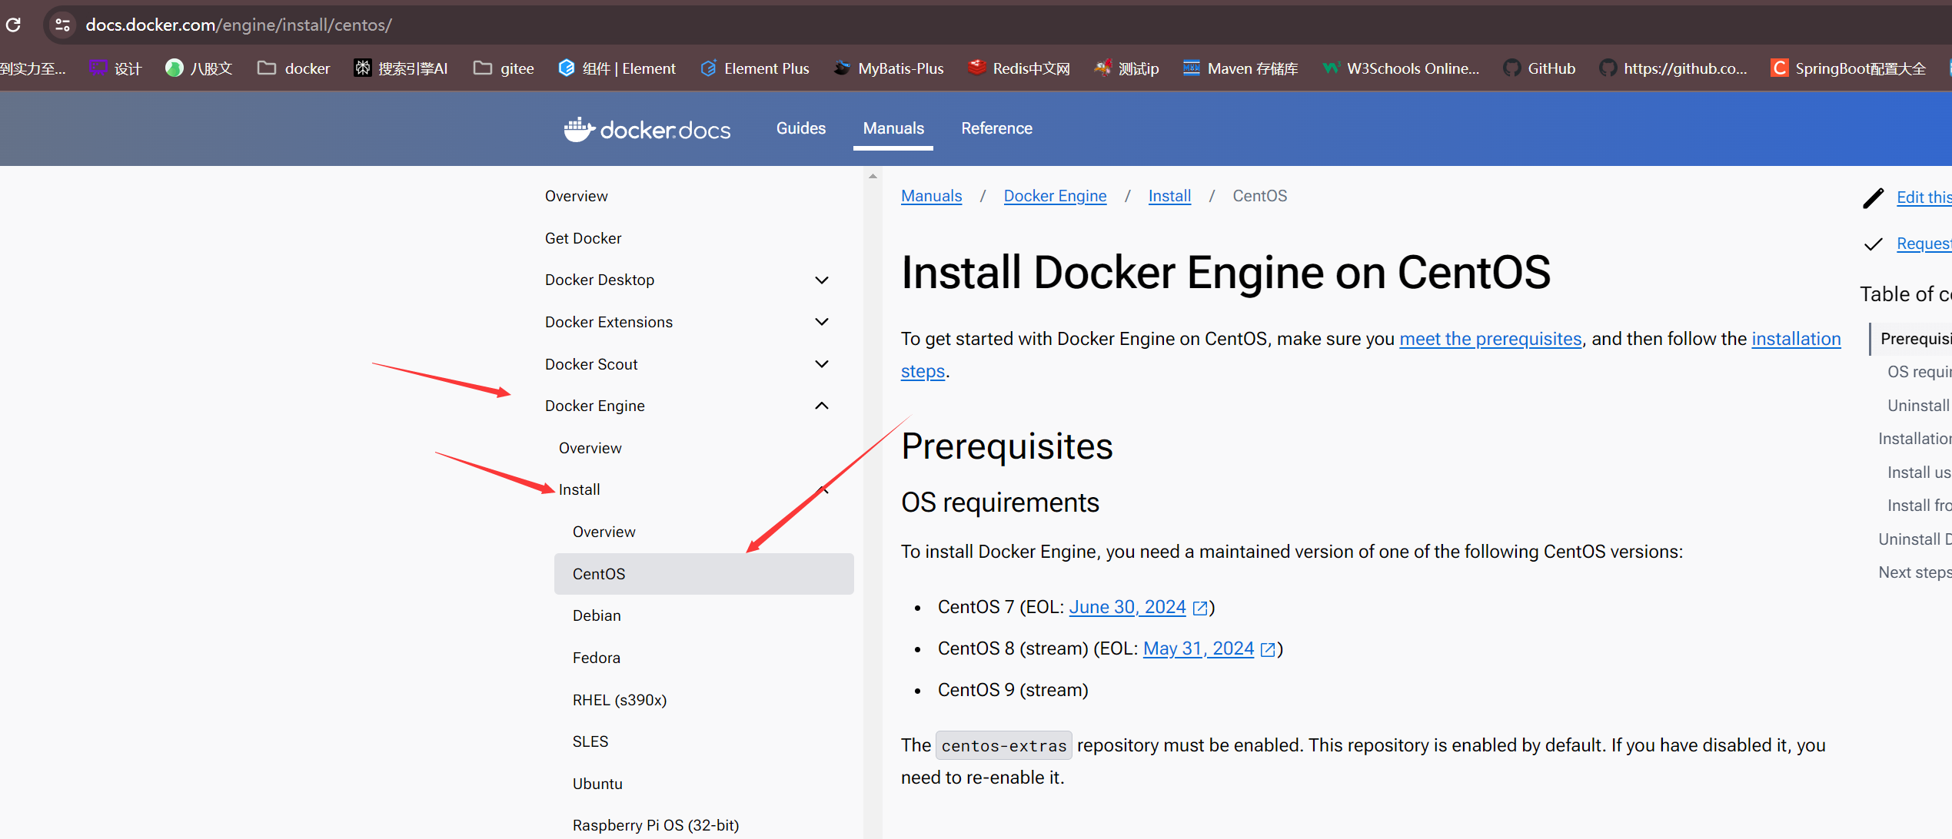Open the Redis中文网 bookmark
The image size is (1952, 839).
[x=1019, y=68]
